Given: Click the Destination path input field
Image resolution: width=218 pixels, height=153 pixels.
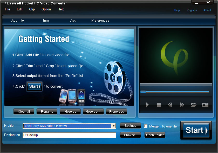Looking at the screenshot, I should tap(69, 135).
